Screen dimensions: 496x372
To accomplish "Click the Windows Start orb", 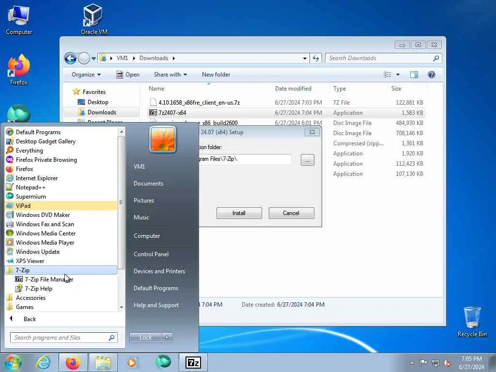I will click(x=13, y=362).
